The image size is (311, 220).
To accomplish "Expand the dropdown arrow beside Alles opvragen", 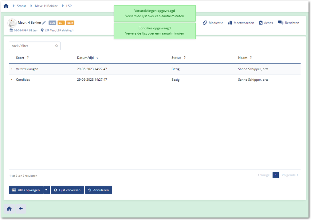I will 46,190.
